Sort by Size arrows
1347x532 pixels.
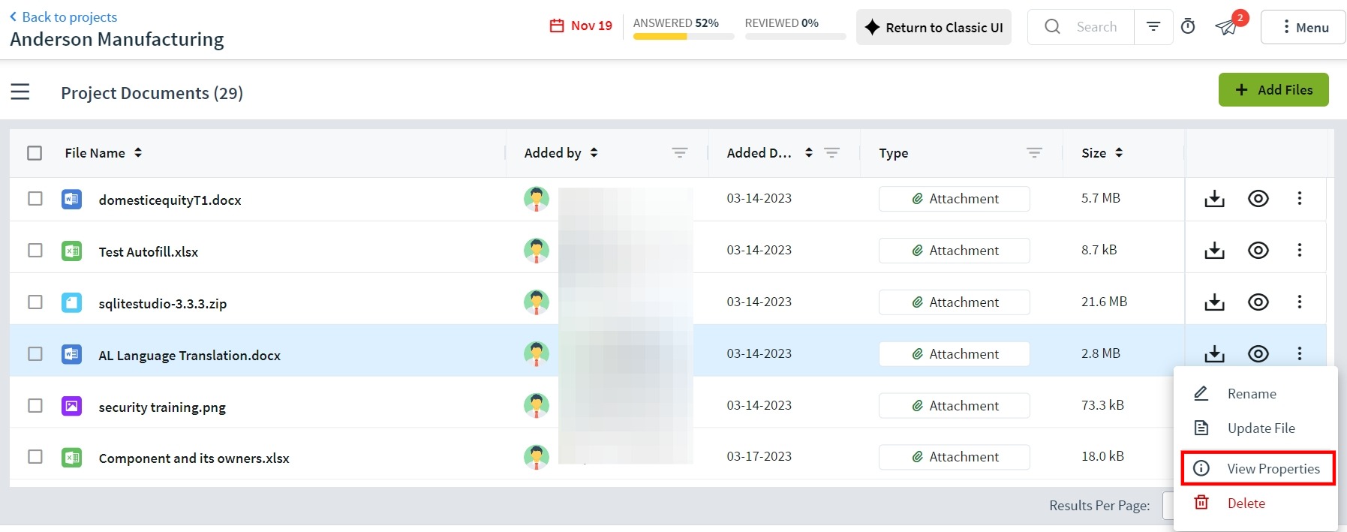click(1119, 152)
